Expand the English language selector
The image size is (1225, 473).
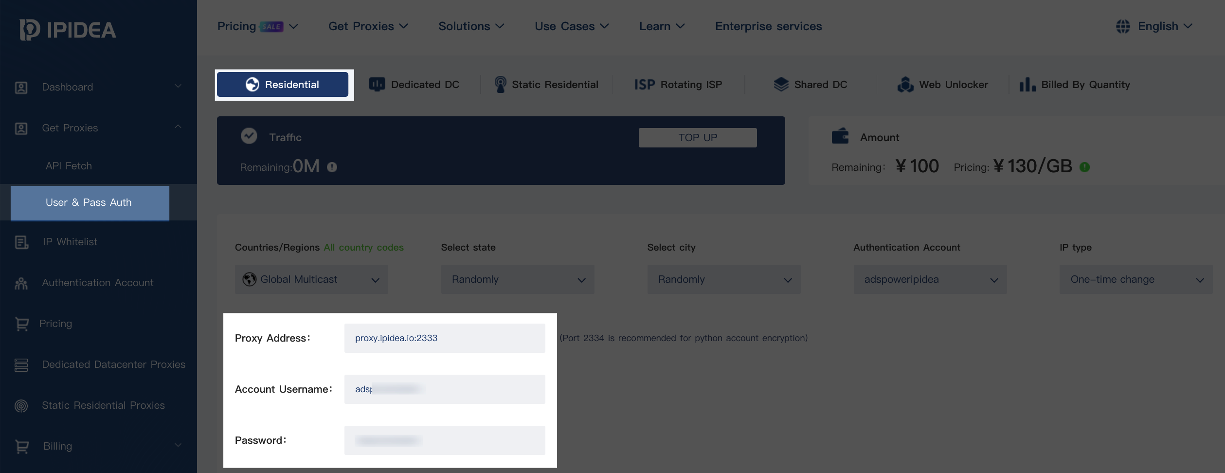point(1158,26)
